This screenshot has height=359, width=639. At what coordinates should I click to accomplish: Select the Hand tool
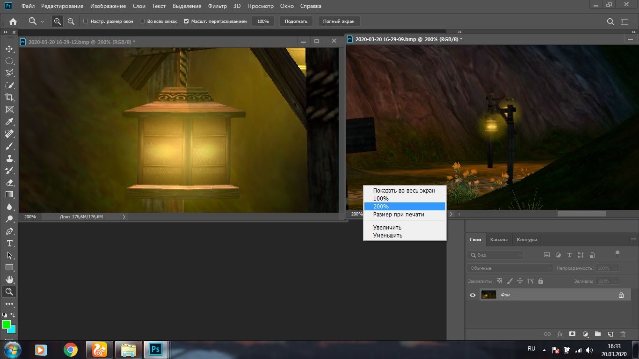9,280
